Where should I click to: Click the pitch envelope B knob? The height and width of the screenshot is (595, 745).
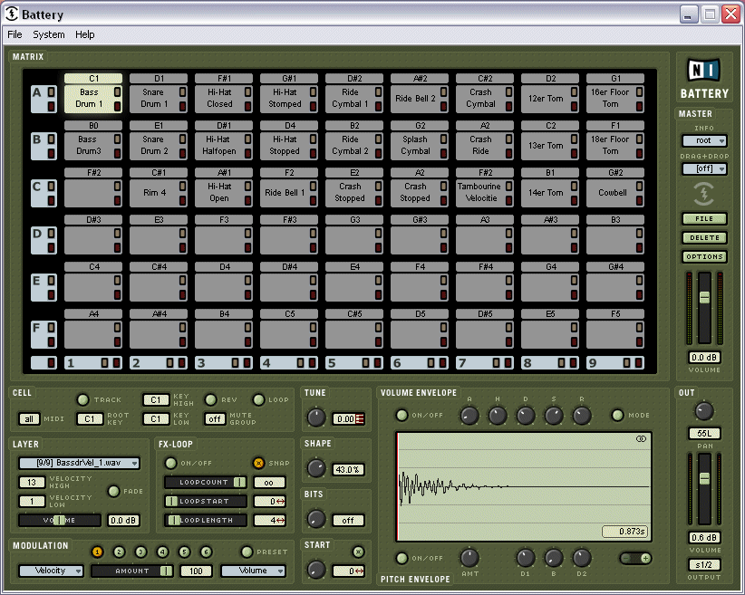[554, 558]
